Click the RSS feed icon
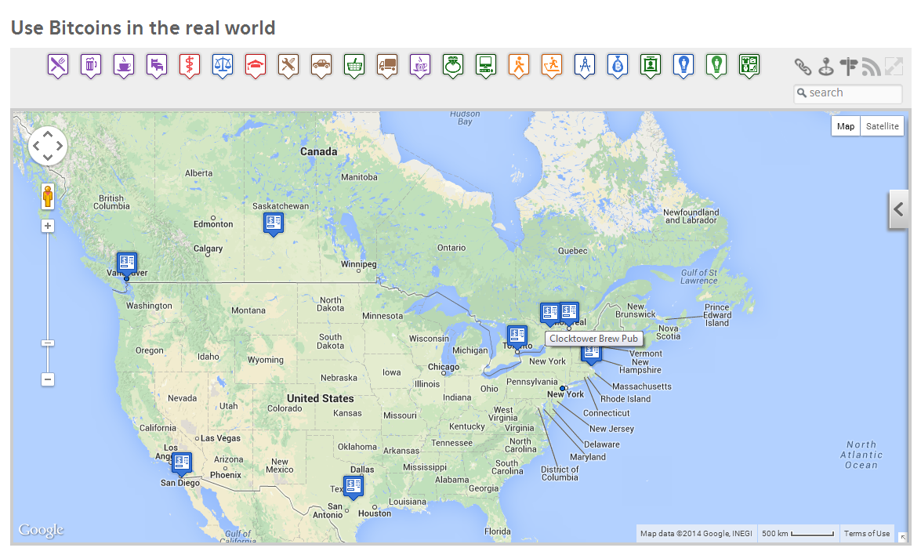Image resolution: width=921 pixels, height=555 pixels. [x=872, y=67]
